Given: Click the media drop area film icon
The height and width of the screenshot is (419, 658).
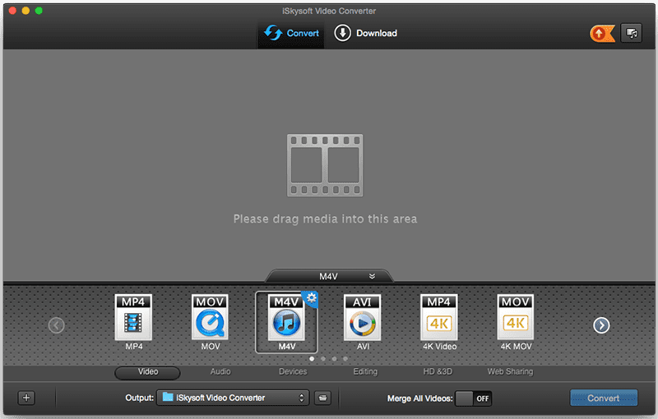Looking at the screenshot, I should click(325, 165).
